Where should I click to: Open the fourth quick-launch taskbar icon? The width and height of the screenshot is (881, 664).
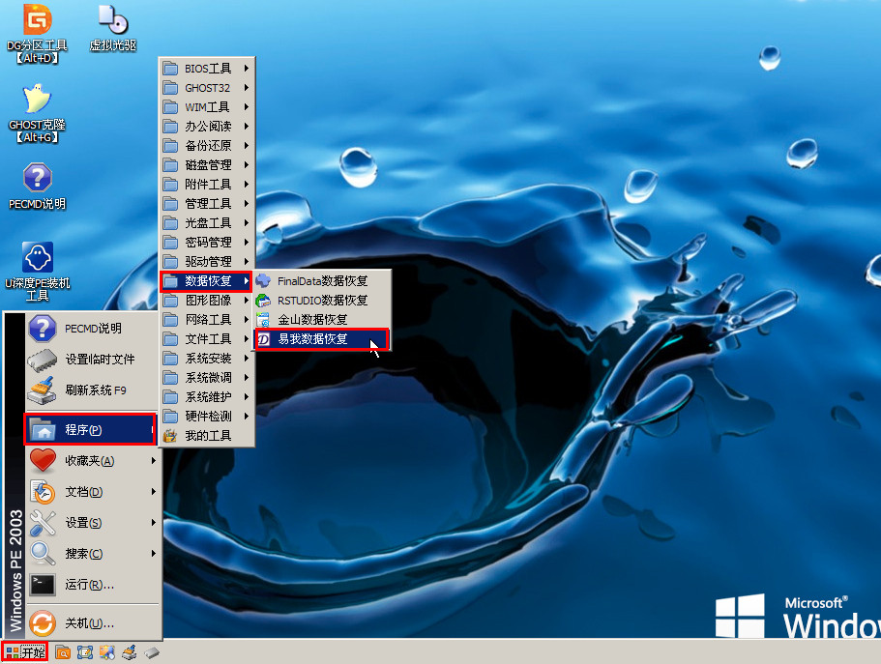130,652
